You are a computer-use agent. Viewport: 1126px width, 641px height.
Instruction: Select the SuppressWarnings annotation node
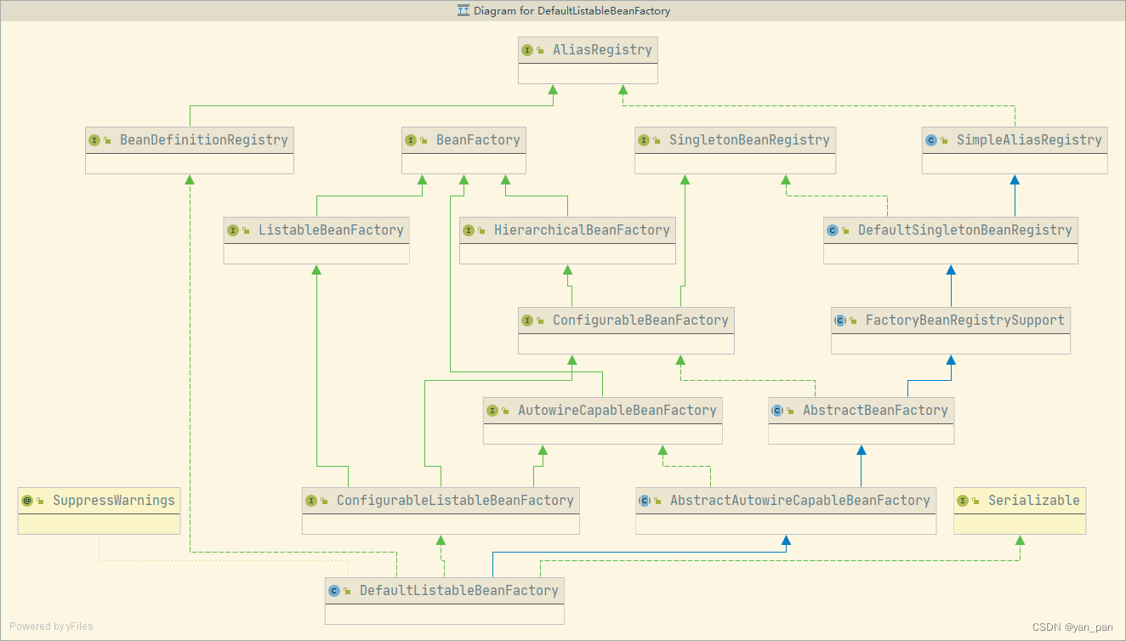pos(99,511)
